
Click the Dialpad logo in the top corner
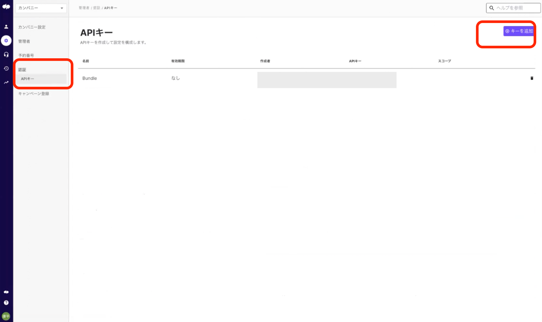pyautogui.click(x=6, y=7)
